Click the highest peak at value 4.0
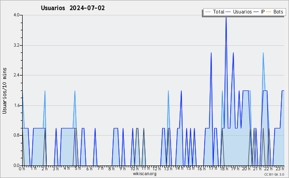289x178 pixels. tap(226, 16)
